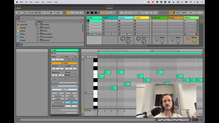This screenshot has height=123, width=219.
Task: Toggle the Loop switch in the control bar
Action: (139, 13)
